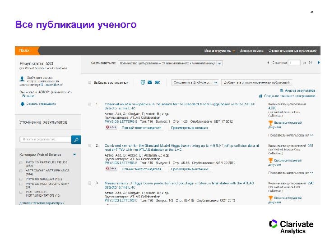325x243 pixels.
Task: Click the analyze results list icon
Action: [x=282, y=90]
